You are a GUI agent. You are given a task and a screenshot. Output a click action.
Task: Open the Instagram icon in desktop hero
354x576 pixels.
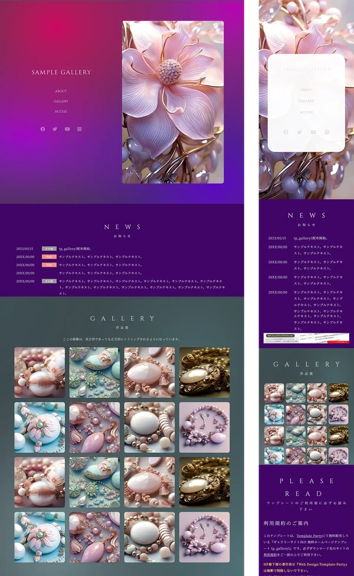pos(79,129)
